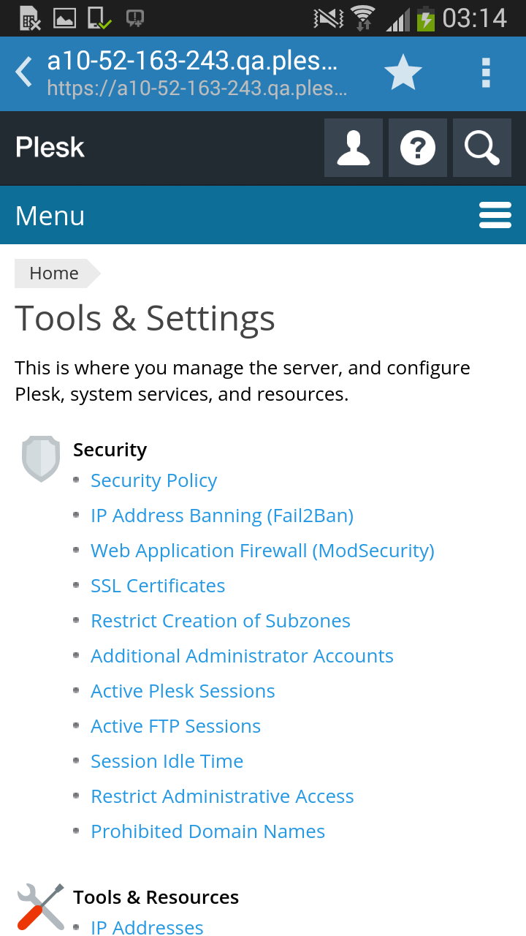
Task: Select the Security section heading
Action: [110, 450]
